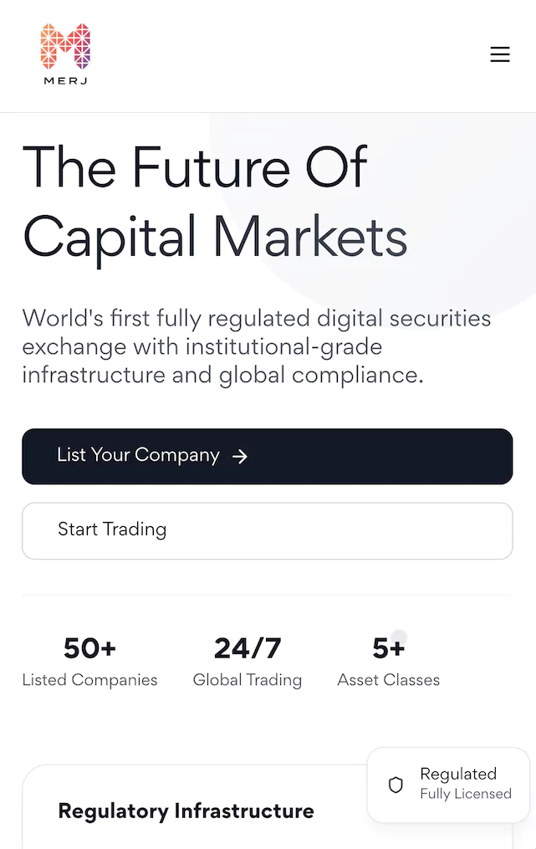This screenshot has height=849, width=536.
Task: Click the Listed Companies label
Action: coord(89,680)
